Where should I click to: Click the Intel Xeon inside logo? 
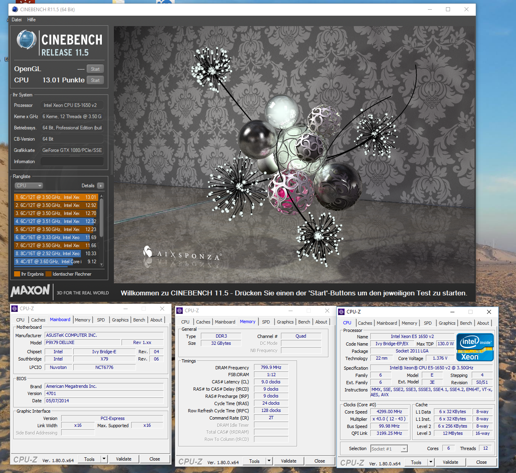(x=475, y=347)
